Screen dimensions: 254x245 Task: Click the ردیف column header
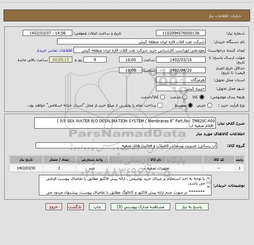(x=239, y=159)
